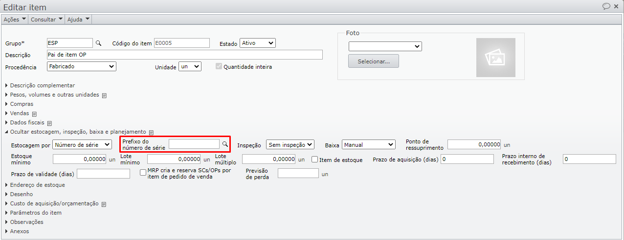Open the Ações menu
The height and width of the screenshot is (240, 624).
click(x=15, y=20)
